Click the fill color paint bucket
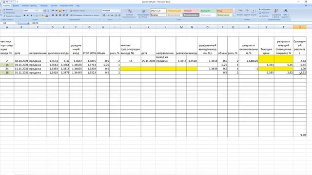This screenshot has height=175, width=312. [41, 16]
